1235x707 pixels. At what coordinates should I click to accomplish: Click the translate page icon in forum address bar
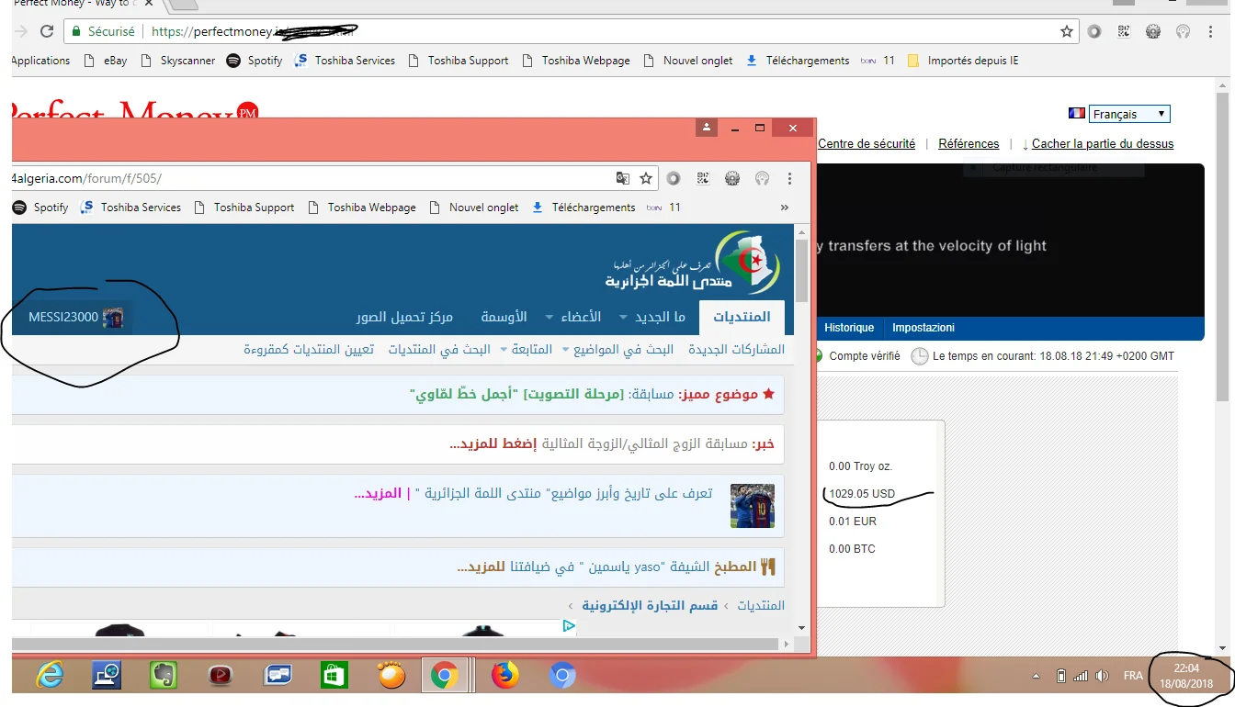point(623,178)
